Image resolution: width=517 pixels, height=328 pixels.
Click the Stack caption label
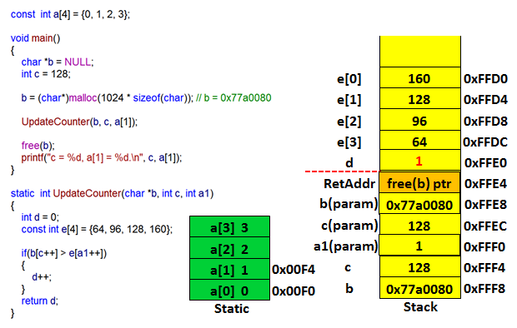420,307
